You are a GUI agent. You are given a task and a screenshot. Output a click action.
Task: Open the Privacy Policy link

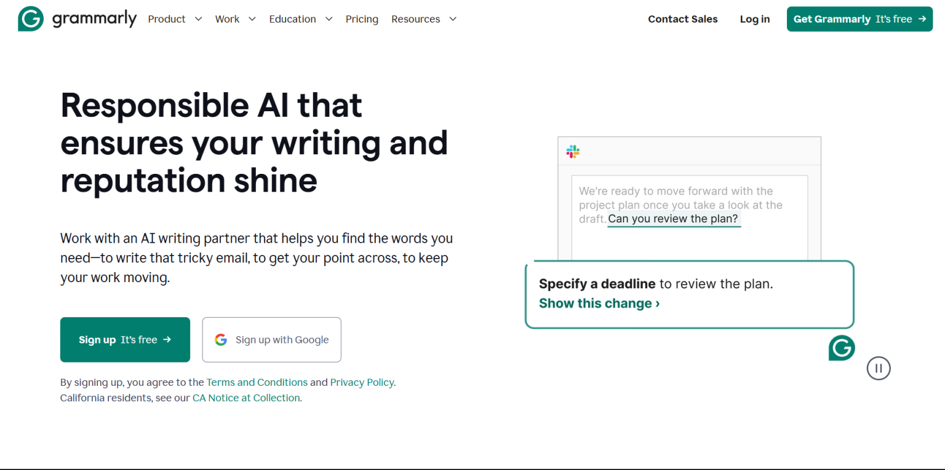coord(362,382)
